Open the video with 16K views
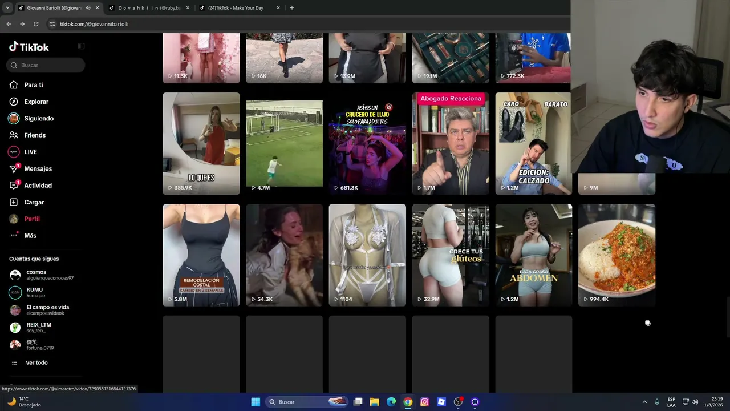Screen dimensions: 730x411 point(284,58)
